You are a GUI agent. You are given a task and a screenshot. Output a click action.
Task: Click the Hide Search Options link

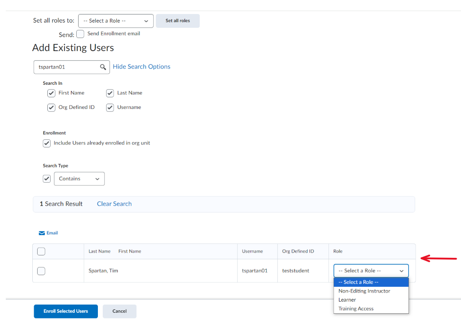[141, 67]
